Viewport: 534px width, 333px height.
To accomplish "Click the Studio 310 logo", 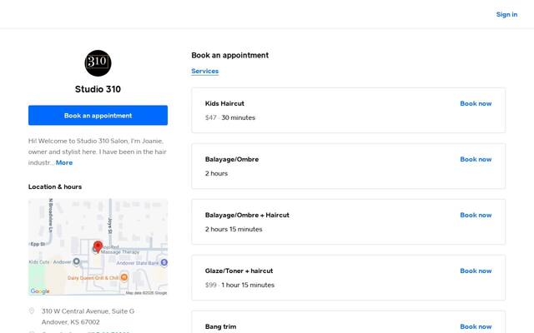I will (x=98, y=63).
